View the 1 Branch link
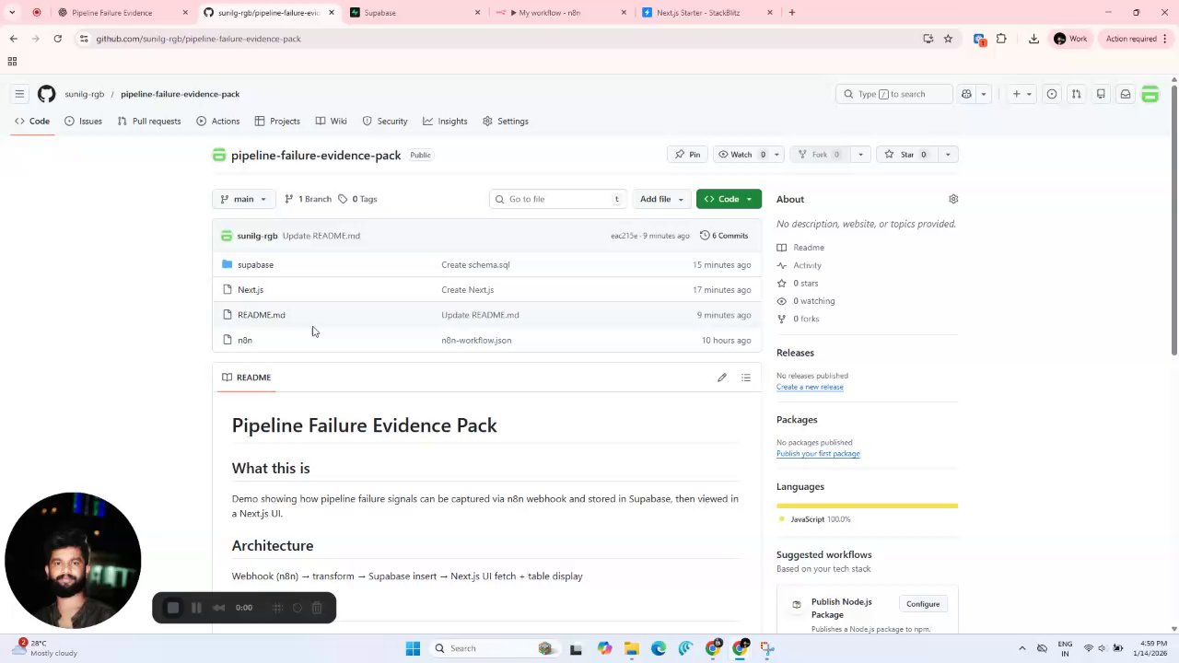 308,199
